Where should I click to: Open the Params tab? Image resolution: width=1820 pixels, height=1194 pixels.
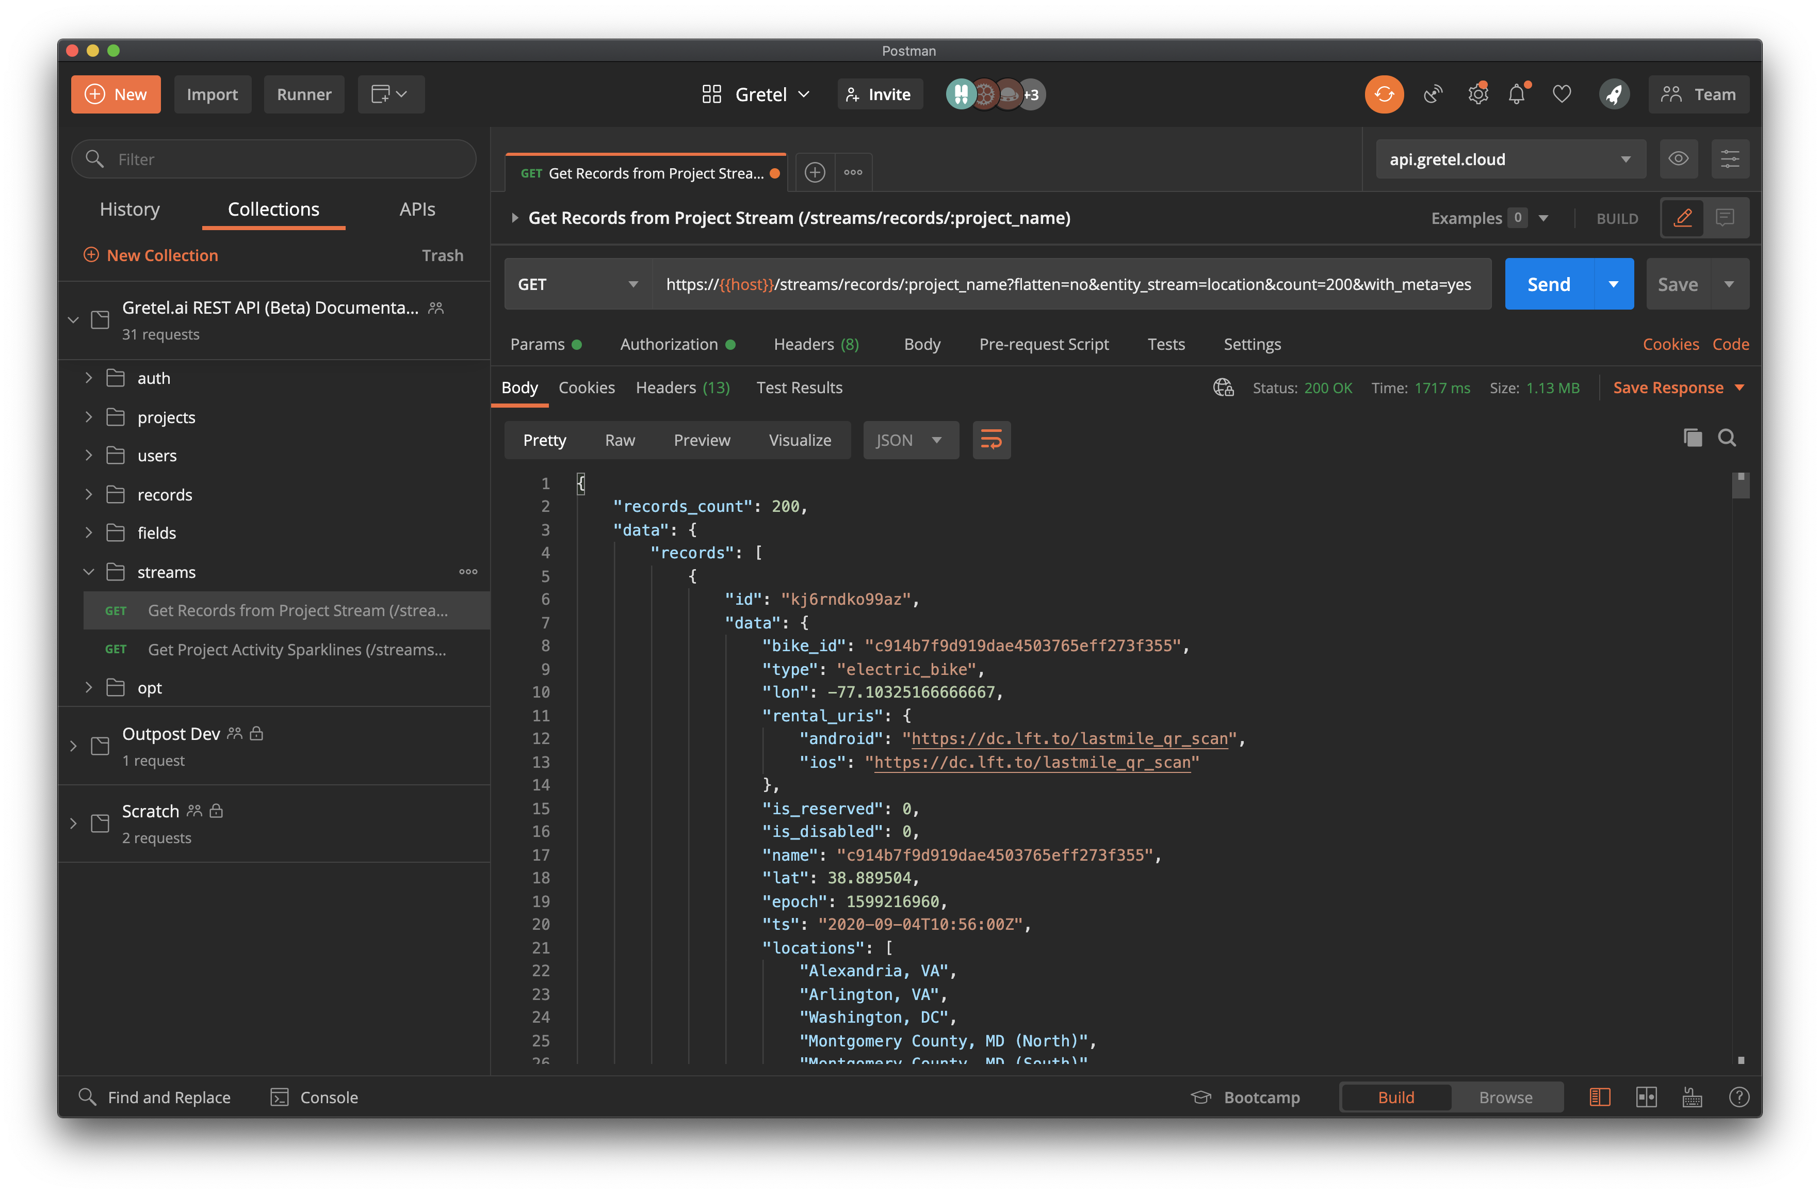click(545, 344)
